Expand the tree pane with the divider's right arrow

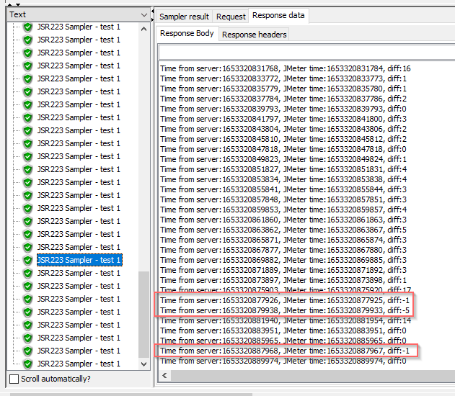coord(153,19)
